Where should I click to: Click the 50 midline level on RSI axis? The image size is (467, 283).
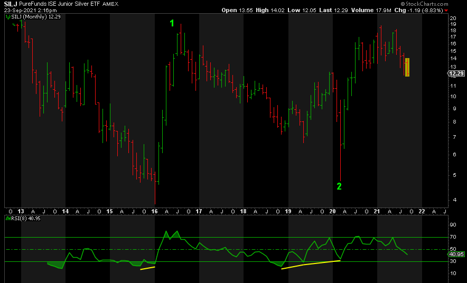pyautogui.click(x=453, y=249)
